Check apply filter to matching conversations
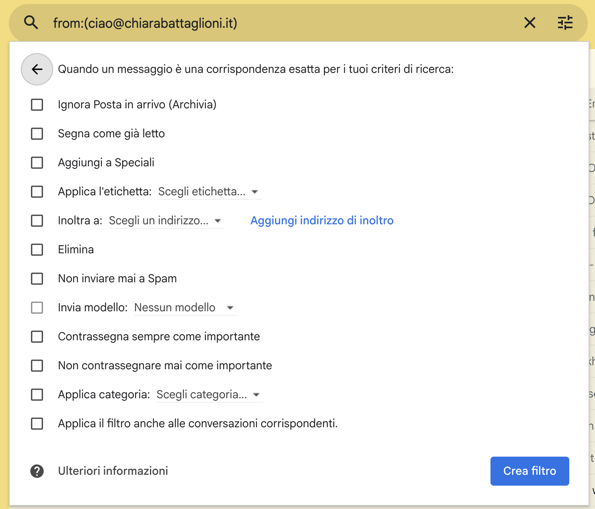Screen dimensions: 595x509 pos(37,424)
